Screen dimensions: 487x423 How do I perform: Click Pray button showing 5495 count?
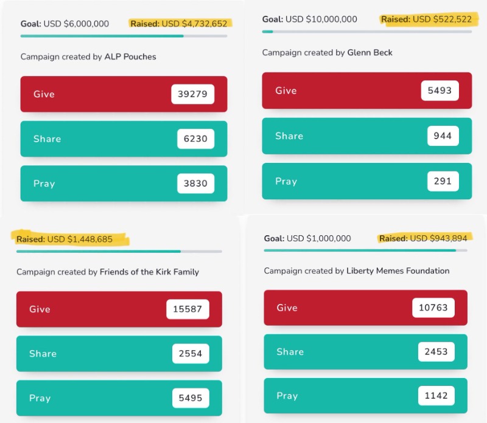tap(119, 398)
